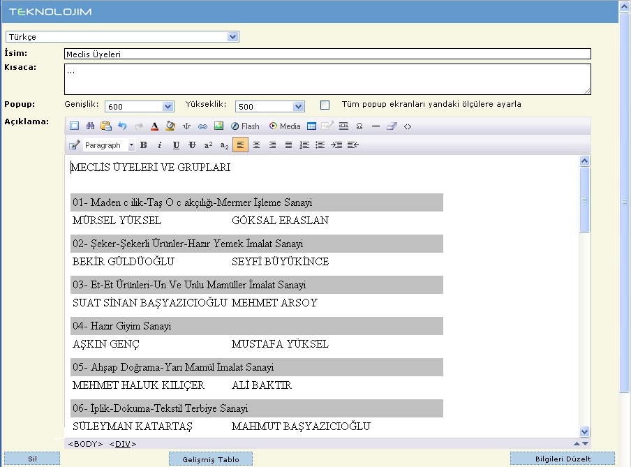
Task: Center-align the text
Action: tap(256, 145)
